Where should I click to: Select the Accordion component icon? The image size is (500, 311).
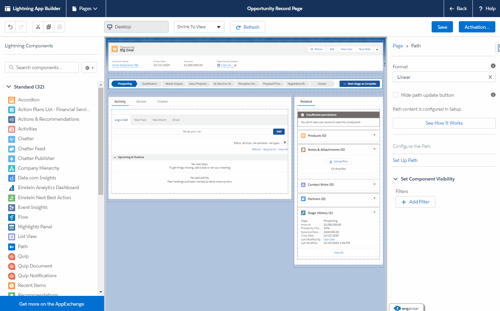pyautogui.click(x=11, y=100)
